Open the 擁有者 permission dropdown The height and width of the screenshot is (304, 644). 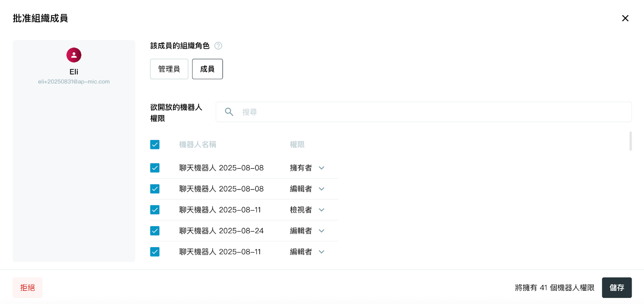pyautogui.click(x=321, y=168)
